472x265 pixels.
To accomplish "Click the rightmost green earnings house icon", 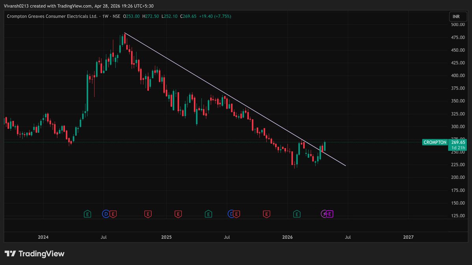I will (297, 214).
